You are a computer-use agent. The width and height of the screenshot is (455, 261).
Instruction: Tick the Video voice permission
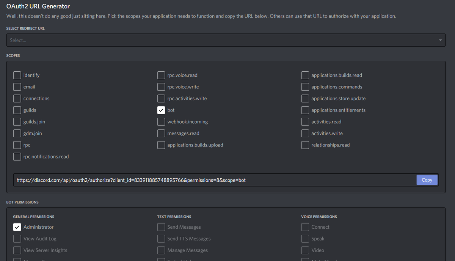(x=305, y=250)
